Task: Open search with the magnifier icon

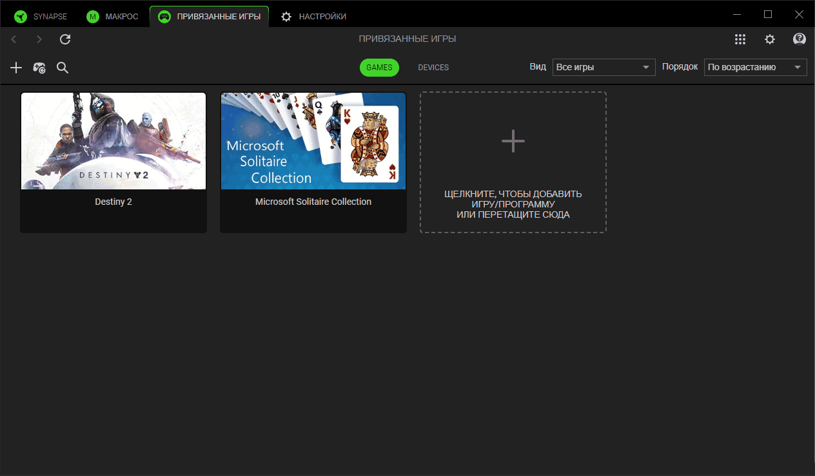Action: click(x=63, y=68)
